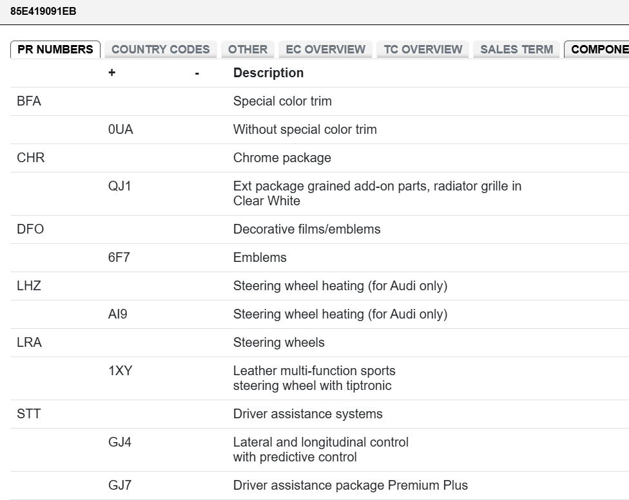This screenshot has width=629, height=500.
Task: Select the STT family code
Action: 29,414
